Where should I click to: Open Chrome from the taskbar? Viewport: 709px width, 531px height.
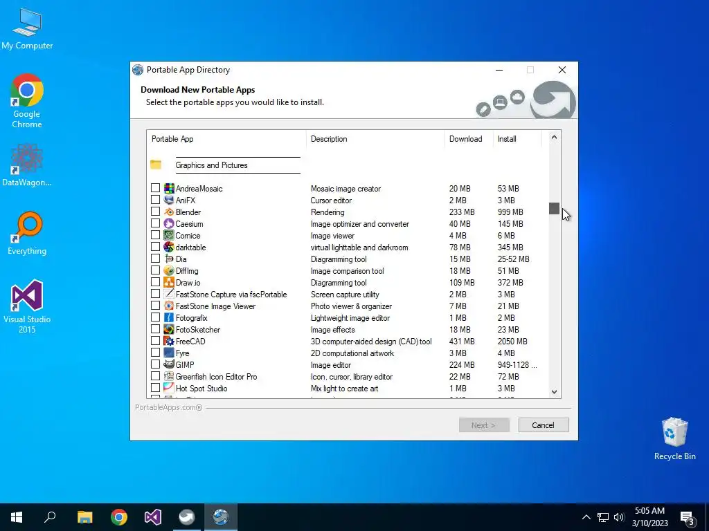tap(119, 517)
